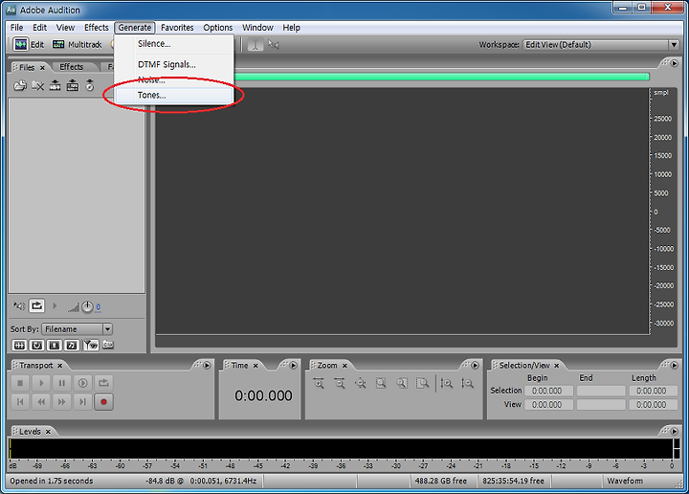Click the red Record button
689x494 pixels.
coord(103,402)
